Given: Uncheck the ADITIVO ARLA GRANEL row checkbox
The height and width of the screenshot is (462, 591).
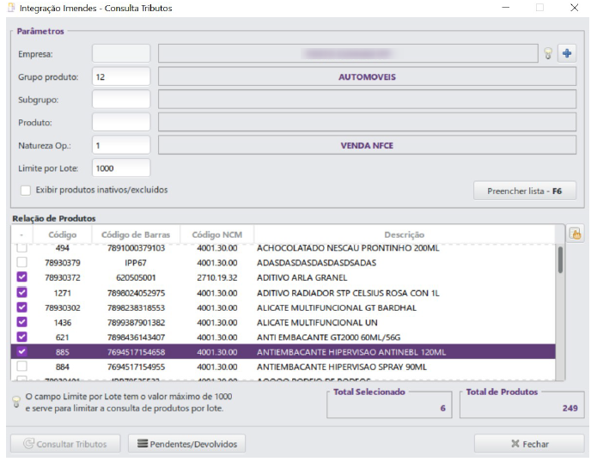Looking at the screenshot, I should pos(21,277).
